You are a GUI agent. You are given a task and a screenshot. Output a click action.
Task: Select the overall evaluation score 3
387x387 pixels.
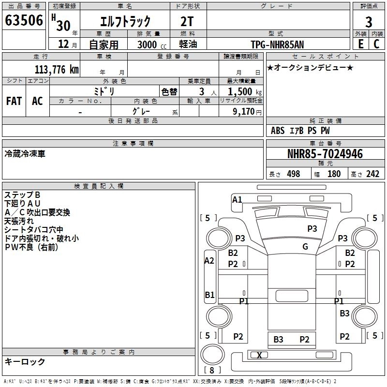369,22
